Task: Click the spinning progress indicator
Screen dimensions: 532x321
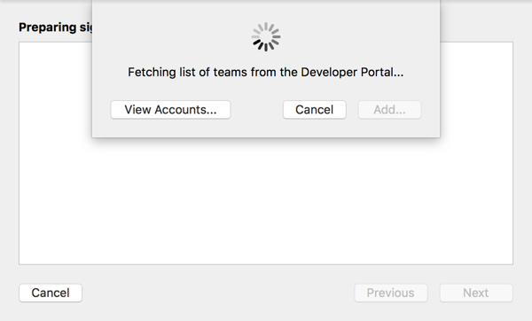Action: coord(266,37)
